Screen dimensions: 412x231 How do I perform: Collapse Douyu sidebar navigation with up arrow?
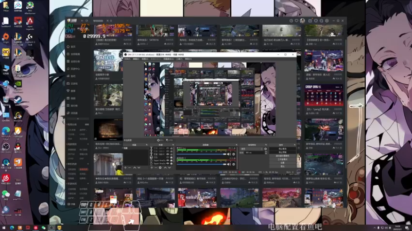coord(78,119)
